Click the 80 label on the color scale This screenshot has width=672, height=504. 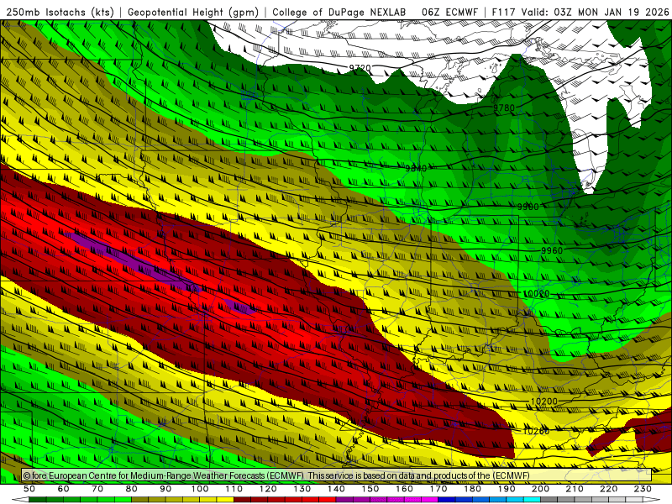click(x=132, y=489)
